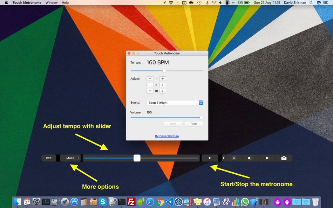Open Notification Center list icon
This screenshot has height=208, width=333.
325,2
